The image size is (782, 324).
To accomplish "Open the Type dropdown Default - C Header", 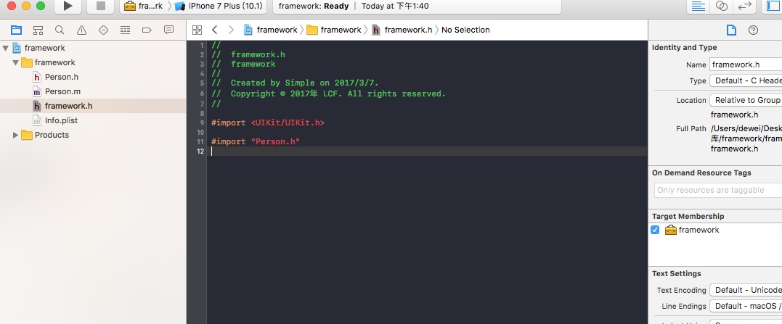I will (x=746, y=80).
